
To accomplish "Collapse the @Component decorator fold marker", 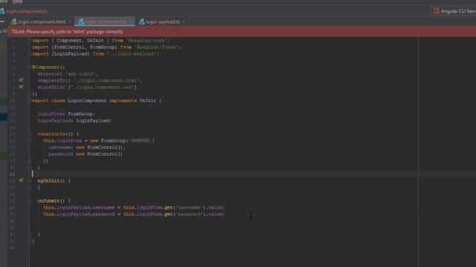I will (x=30, y=67).
